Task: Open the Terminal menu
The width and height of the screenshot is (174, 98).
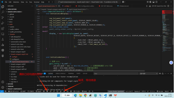Action: [x=36, y=2]
